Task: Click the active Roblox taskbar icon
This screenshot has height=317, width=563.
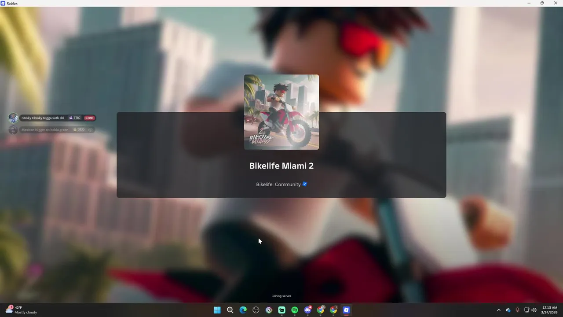Action: pos(347,310)
